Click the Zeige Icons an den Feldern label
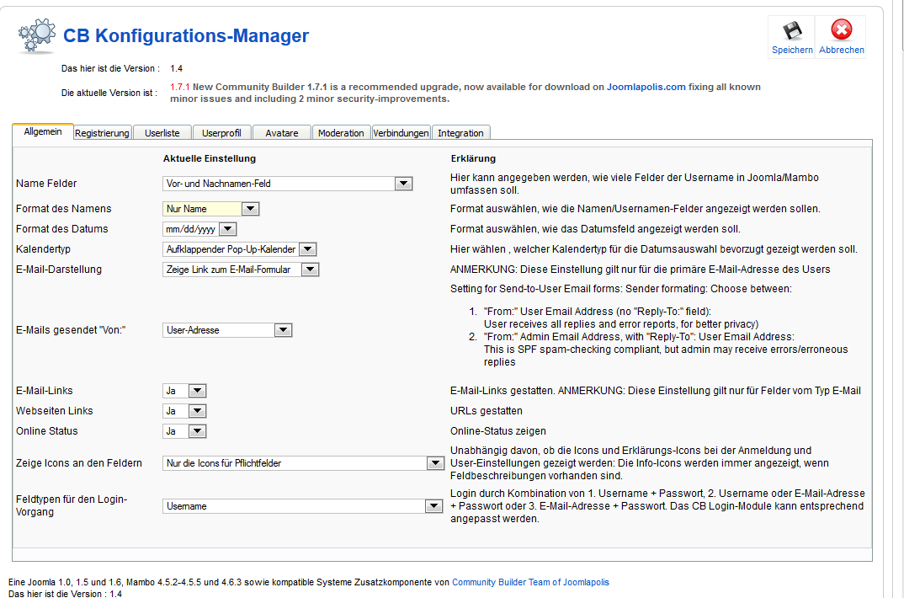Image resolution: width=904 pixels, height=598 pixels. click(79, 463)
